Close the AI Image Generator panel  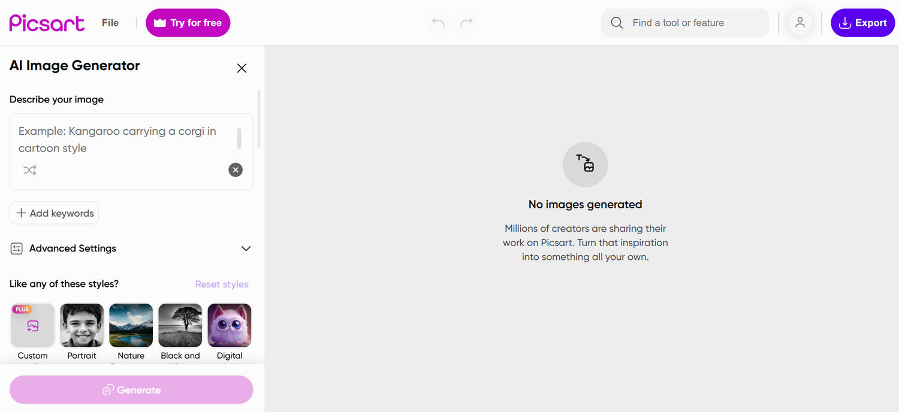coord(242,68)
